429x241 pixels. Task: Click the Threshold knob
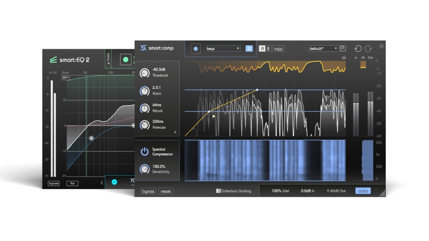click(x=145, y=73)
